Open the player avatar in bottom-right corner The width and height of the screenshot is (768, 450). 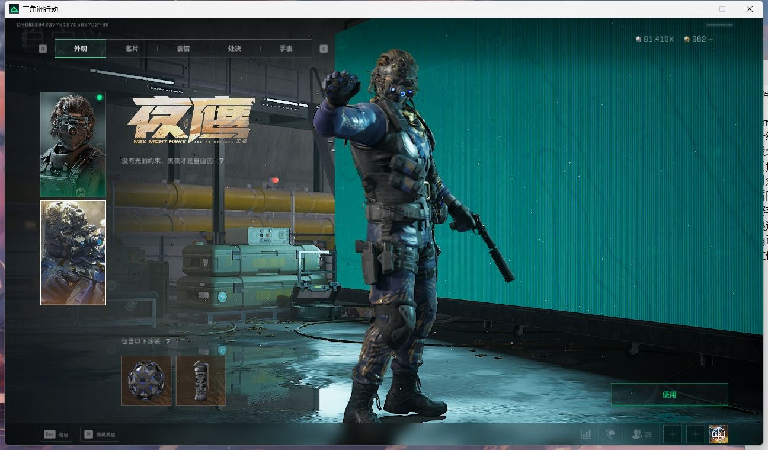[x=718, y=435]
